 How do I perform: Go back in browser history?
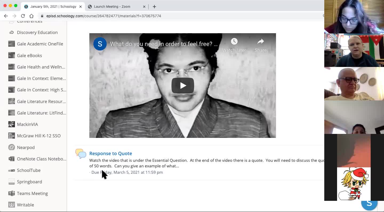click(x=6, y=16)
